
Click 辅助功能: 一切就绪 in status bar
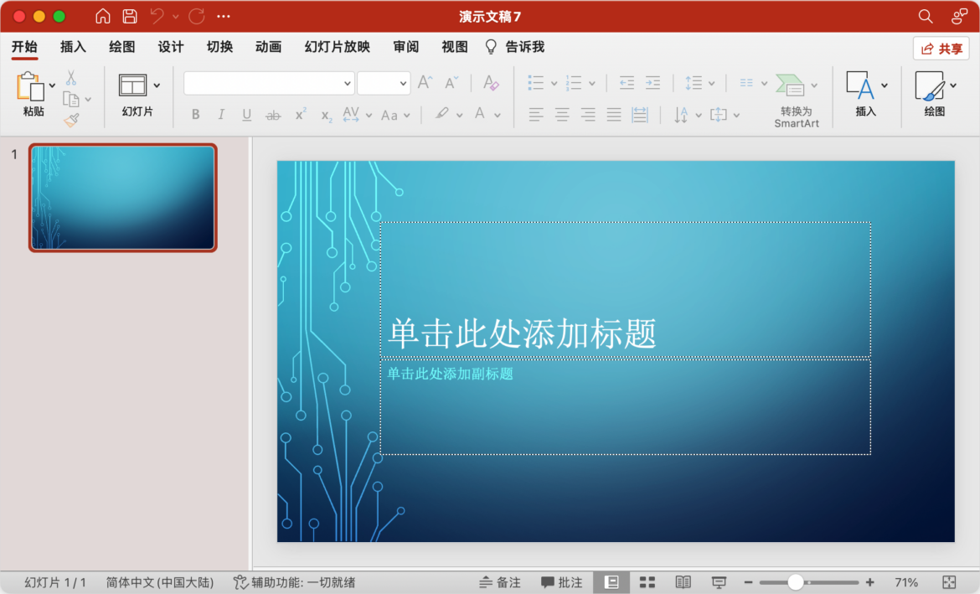294,582
